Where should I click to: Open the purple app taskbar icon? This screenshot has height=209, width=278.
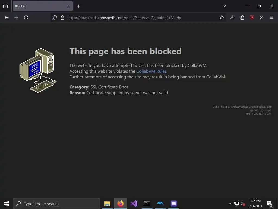(x=173, y=204)
